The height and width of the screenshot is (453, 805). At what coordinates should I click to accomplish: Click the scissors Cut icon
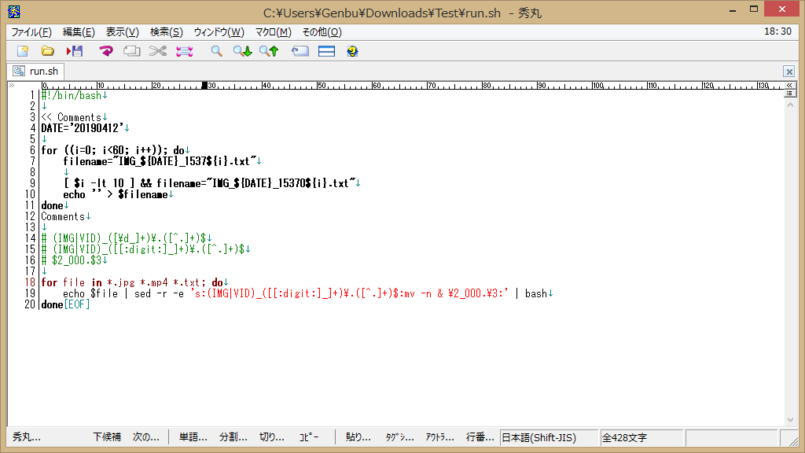158,51
